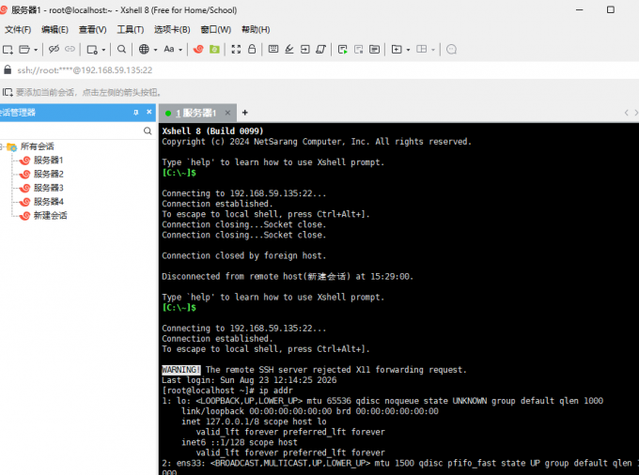Open the New tab toolbar dropdown arrow
The height and width of the screenshot is (475, 639).
(408, 50)
